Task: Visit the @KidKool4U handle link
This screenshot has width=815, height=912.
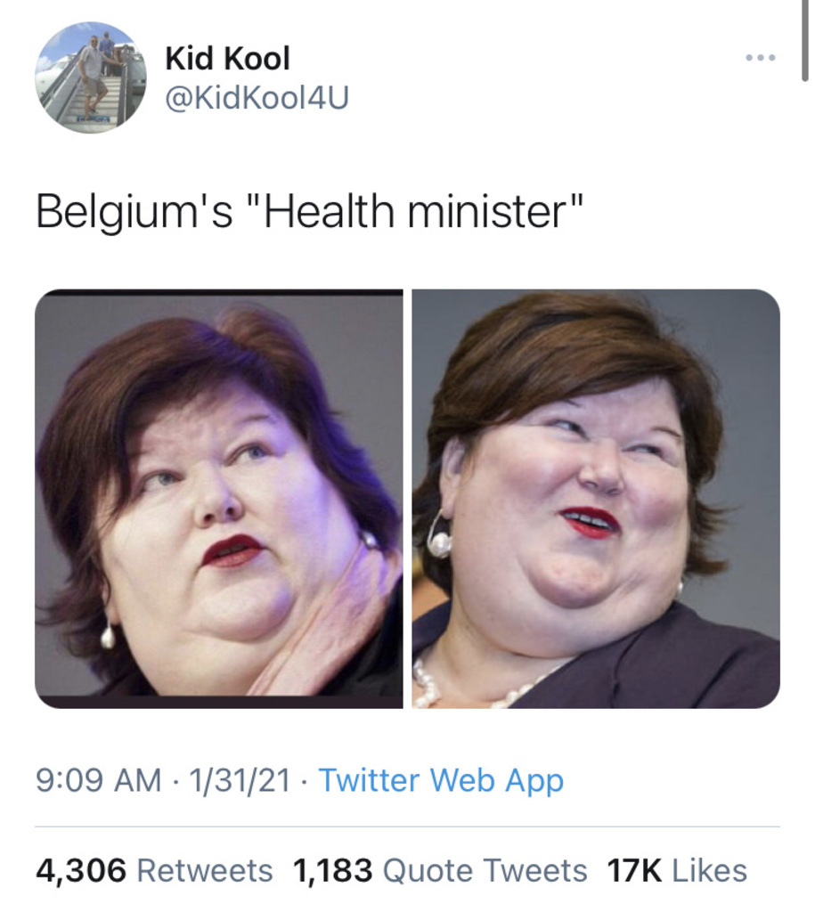Action: tap(257, 97)
